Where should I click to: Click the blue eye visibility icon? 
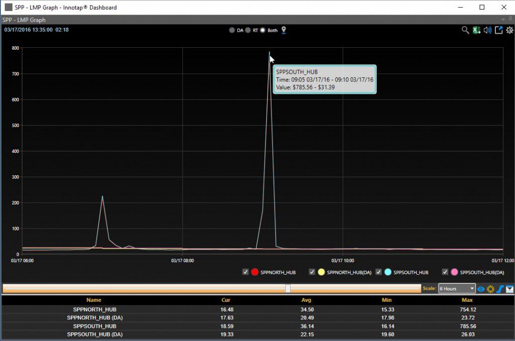coord(481,289)
